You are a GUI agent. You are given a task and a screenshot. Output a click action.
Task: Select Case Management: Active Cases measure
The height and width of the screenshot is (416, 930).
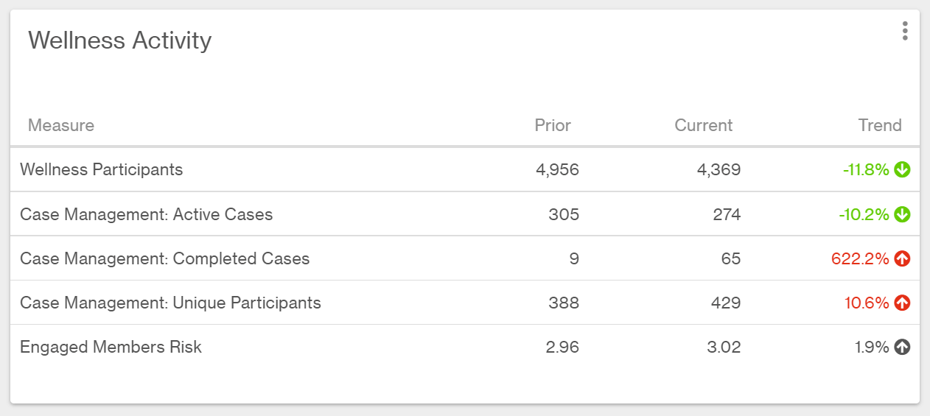coord(147,215)
